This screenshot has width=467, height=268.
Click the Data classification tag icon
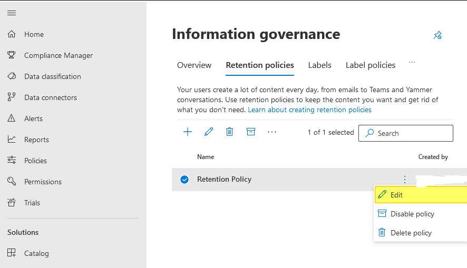(12, 76)
